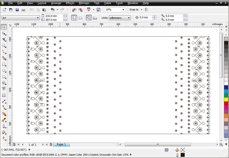Select the Smart Fill tool
This screenshot has height=158, width=229.
coord(4,58)
